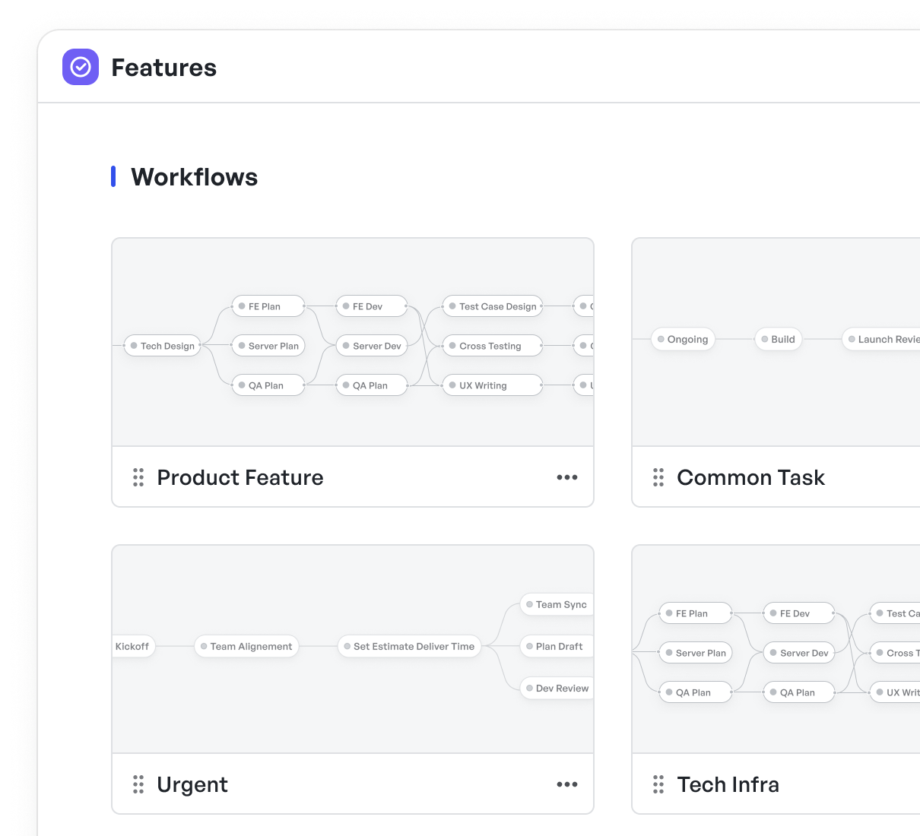Image resolution: width=920 pixels, height=836 pixels.
Task: Click the Tech Infra drag handle
Action: (658, 784)
